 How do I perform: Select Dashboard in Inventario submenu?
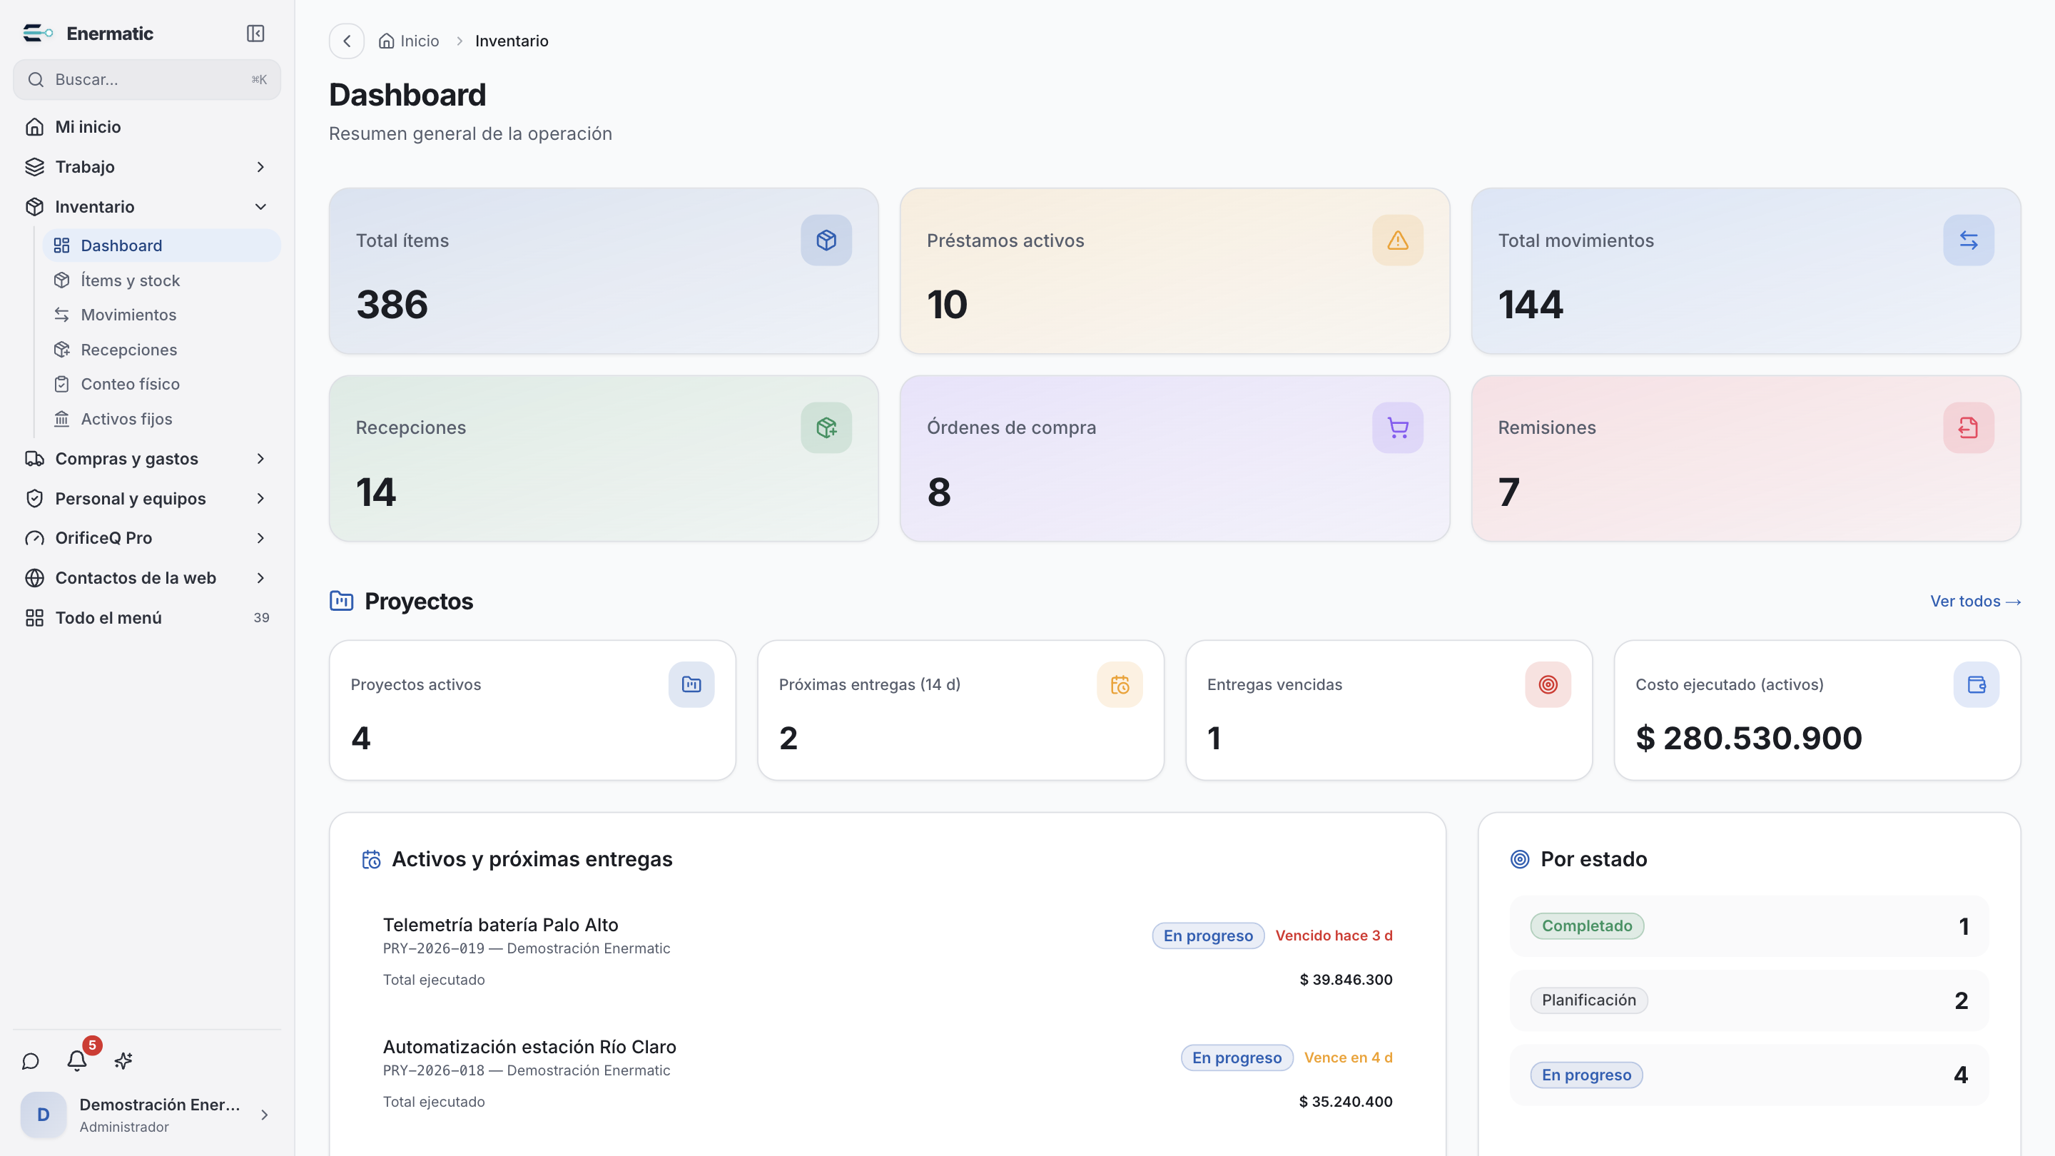pyautogui.click(x=161, y=245)
